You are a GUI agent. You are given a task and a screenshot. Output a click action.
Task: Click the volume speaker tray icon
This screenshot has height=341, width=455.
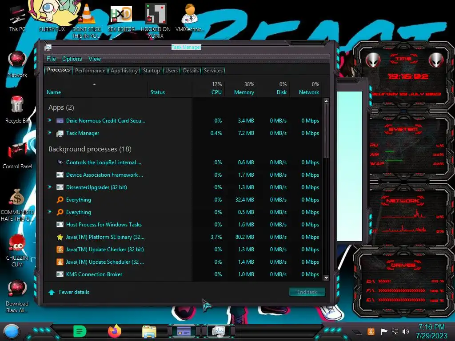coord(406,331)
